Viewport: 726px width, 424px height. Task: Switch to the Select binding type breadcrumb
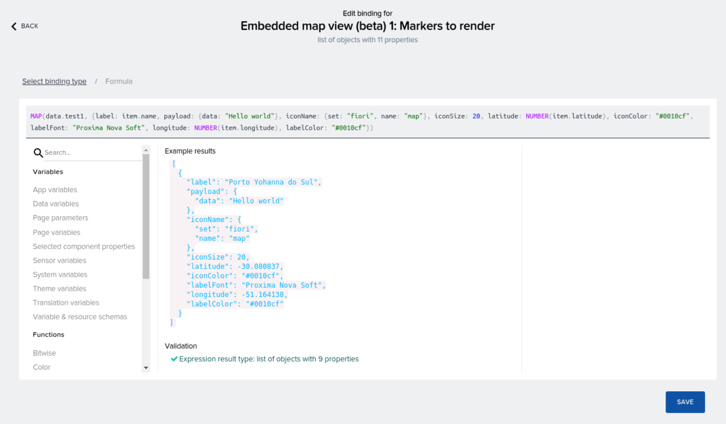[x=54, y=81]
